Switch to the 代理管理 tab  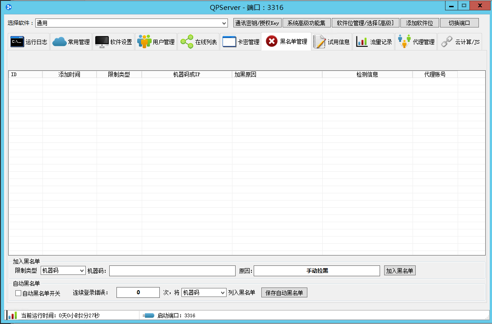[x=416, y=42]
